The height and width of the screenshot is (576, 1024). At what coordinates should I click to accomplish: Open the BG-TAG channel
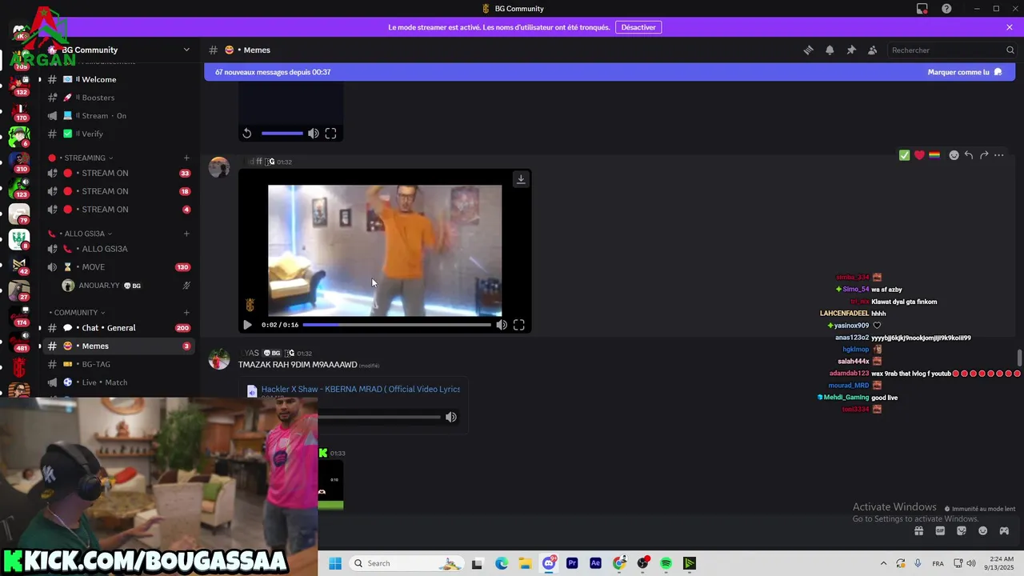tap(118, 364)
